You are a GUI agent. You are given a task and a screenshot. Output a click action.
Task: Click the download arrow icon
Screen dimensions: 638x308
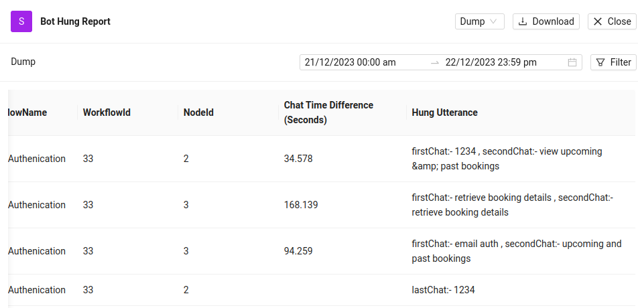click(523, 21)
